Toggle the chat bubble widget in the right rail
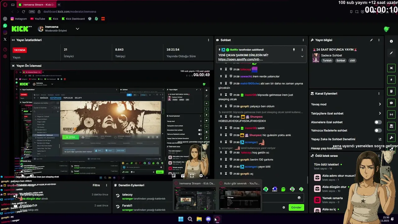Screen dimensions: 398x224 (x=391, y=103)
